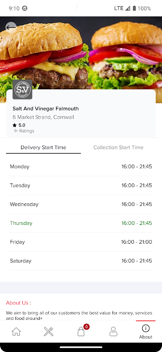Tap the Salt And Vinegar Falmouth title
Image resolution: width=162 pixels, height=352 pixels.
pos(46,109)
